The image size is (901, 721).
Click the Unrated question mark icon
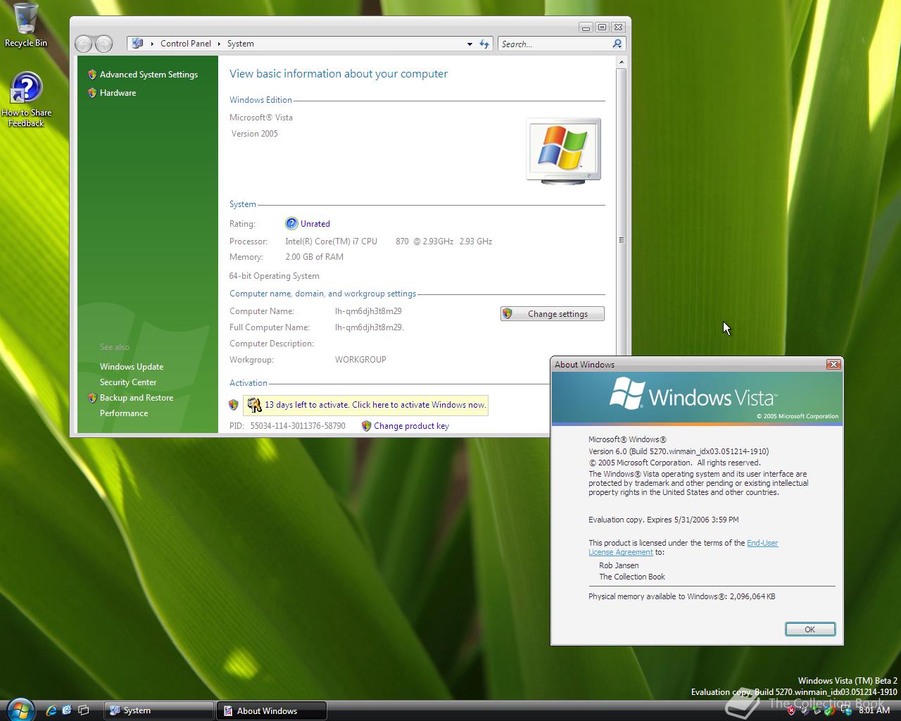[291, 224]
